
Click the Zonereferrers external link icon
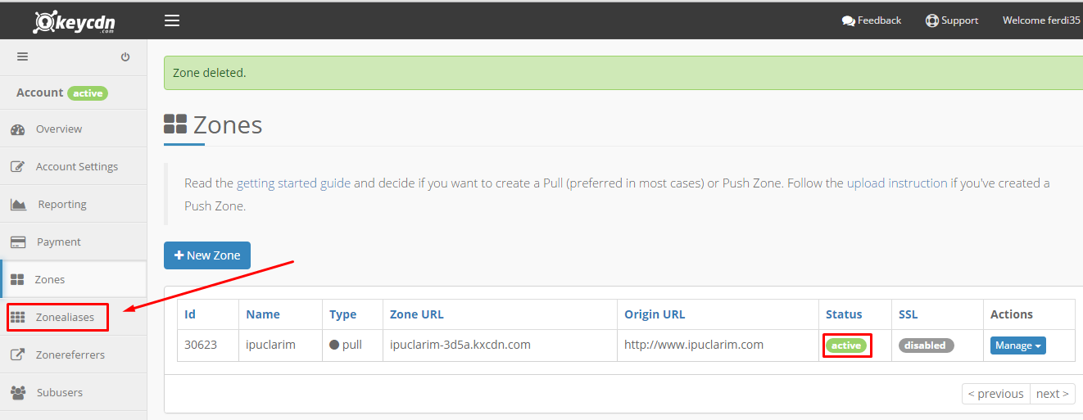pyautogui.click(x=18, y=355)
